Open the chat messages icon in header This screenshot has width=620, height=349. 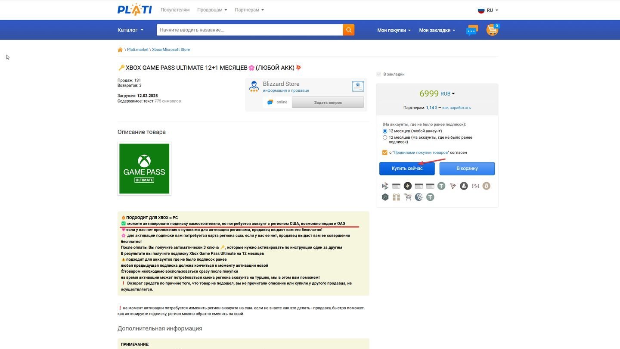tap(472, 30)
